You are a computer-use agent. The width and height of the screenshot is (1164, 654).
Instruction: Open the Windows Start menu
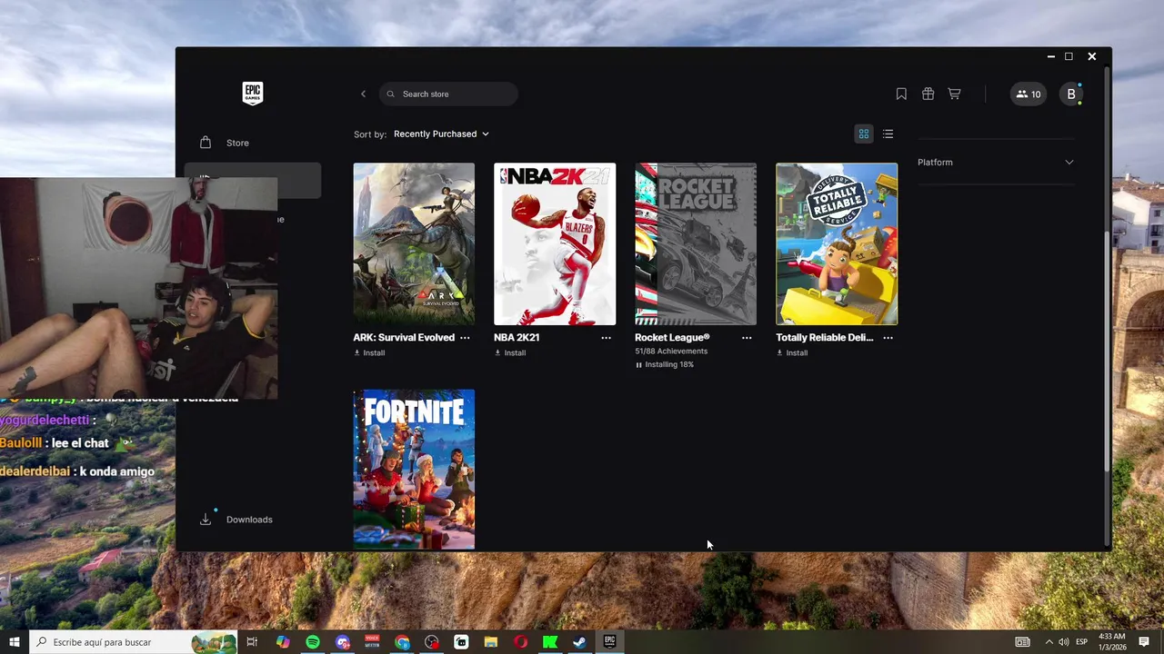[x=14, y=642]
